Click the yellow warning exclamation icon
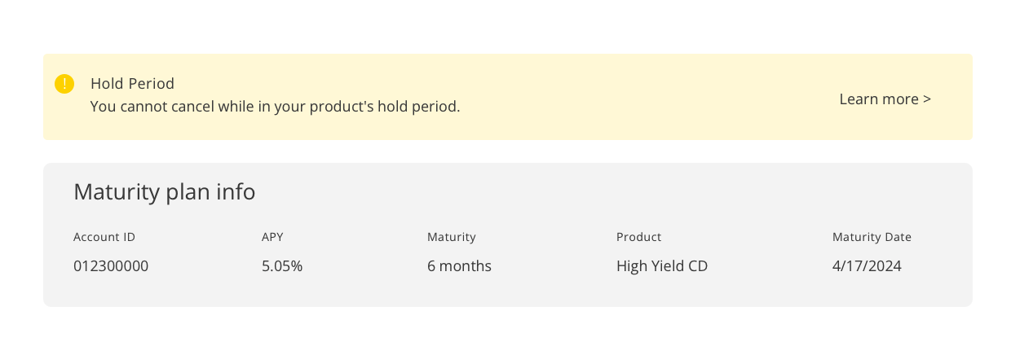The height and width of the screenshot is (355, 1011). [x=64, y=84]
